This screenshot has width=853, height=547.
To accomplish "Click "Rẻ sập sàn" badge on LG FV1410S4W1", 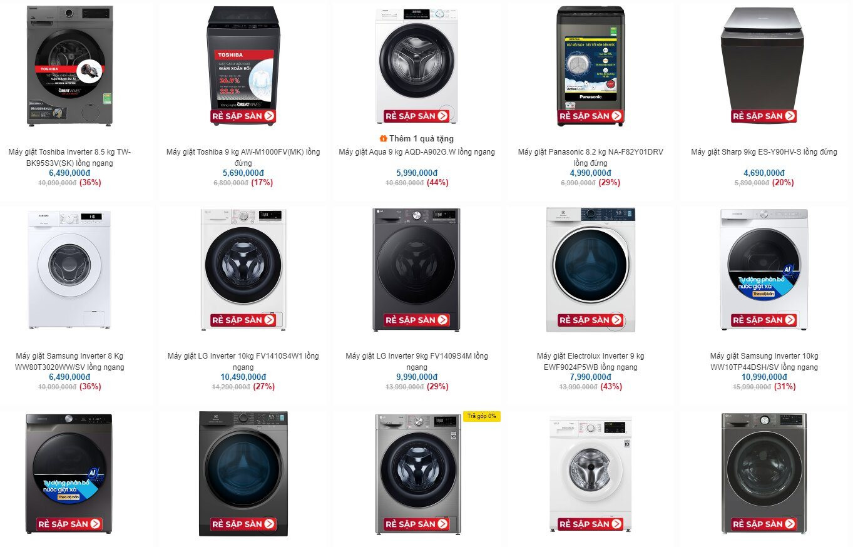I will (x=243, y=320).
